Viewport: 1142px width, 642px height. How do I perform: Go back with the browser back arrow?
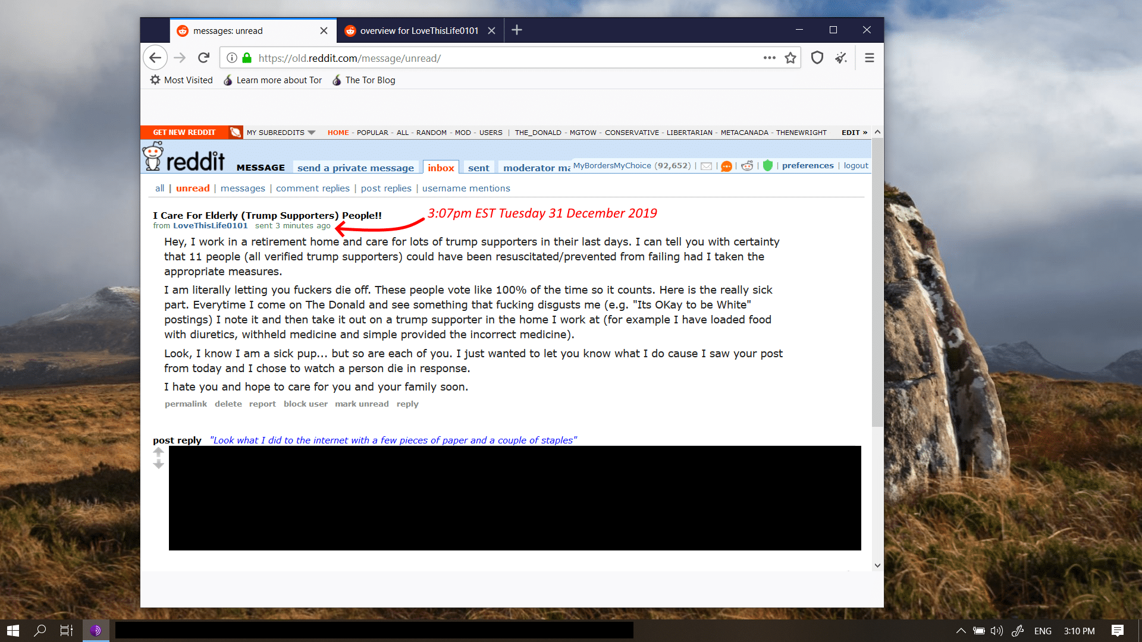[155, 58]
